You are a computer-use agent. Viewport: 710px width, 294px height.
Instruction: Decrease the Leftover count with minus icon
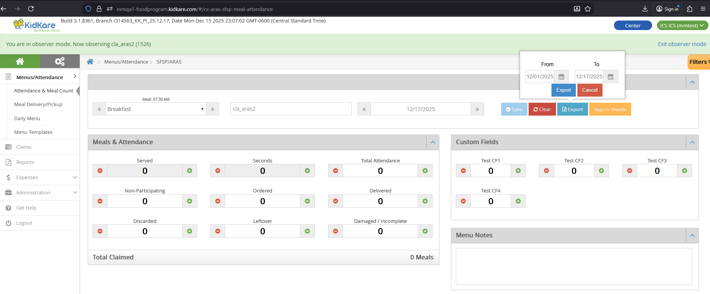[x=218, y=231]
